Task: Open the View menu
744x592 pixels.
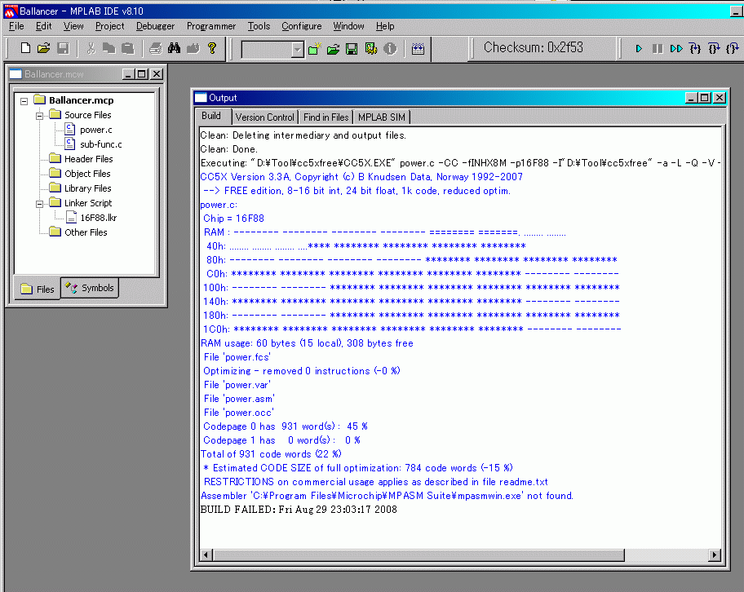Action: (73, 26)
